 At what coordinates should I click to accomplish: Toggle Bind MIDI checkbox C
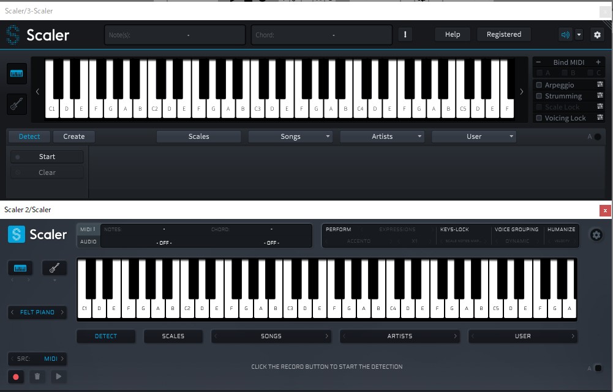point(590,73)
